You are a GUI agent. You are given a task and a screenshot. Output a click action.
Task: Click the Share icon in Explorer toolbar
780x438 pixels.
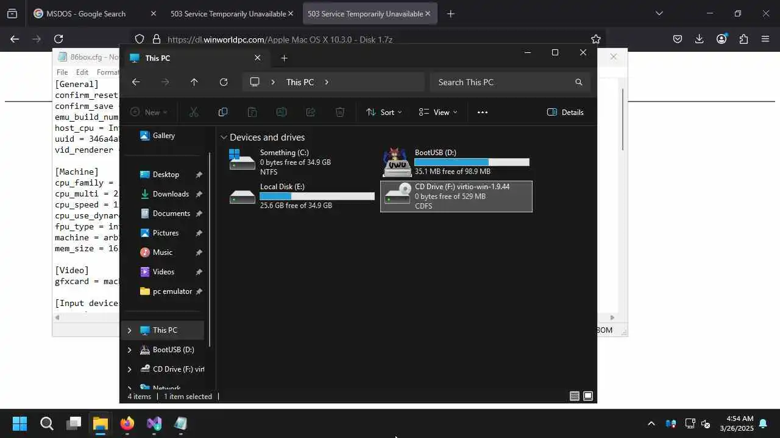click(x=311, y=112)
